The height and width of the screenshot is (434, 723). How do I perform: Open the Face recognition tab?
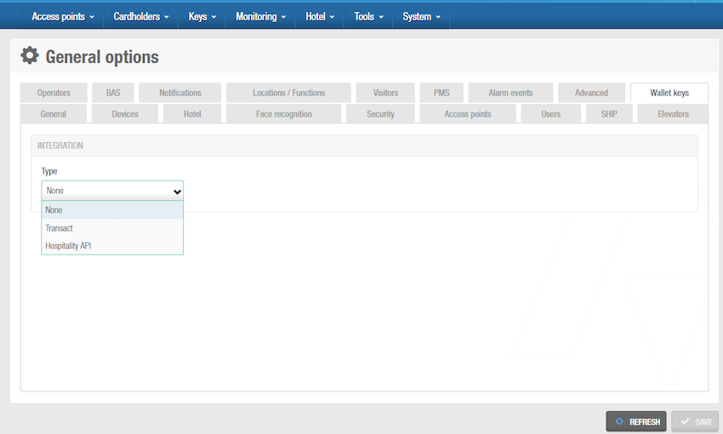pyautogui.click(x=283, y=114)
